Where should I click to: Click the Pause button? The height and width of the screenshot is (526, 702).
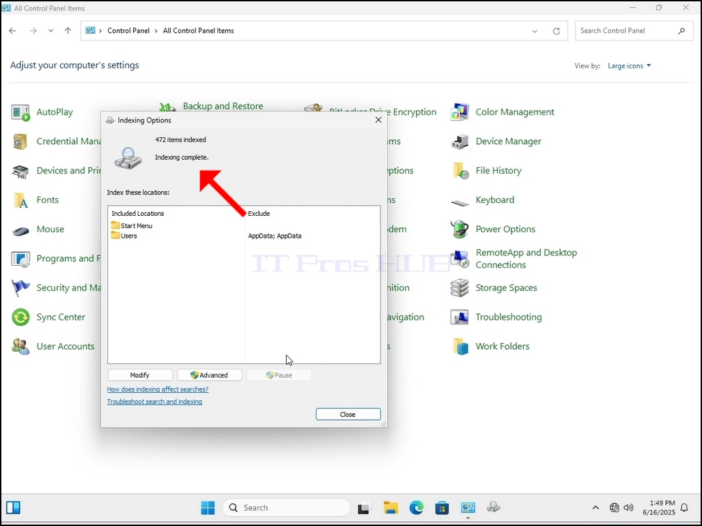click(279, 375)
